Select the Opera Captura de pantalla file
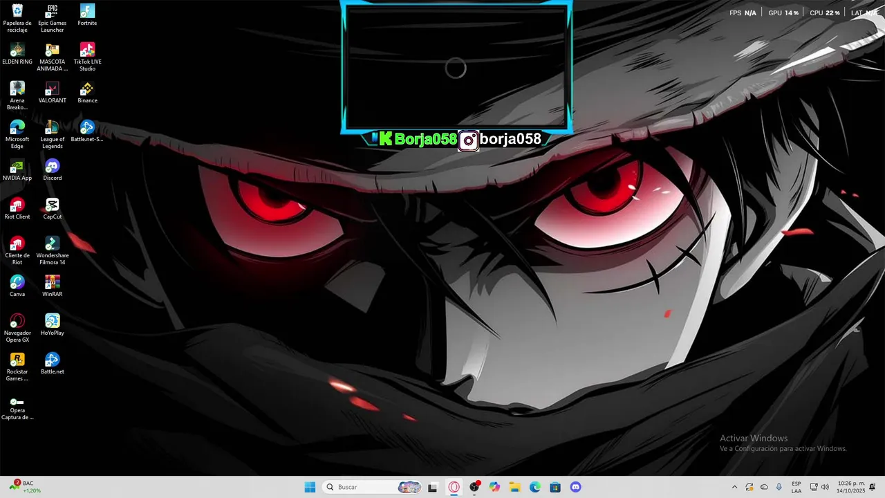The width and height of the screenshot is (885, 498). pos(17,408)
